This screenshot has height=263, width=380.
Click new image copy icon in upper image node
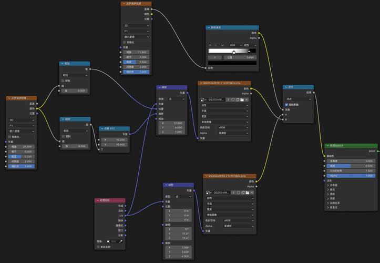[x=238, y=100]
